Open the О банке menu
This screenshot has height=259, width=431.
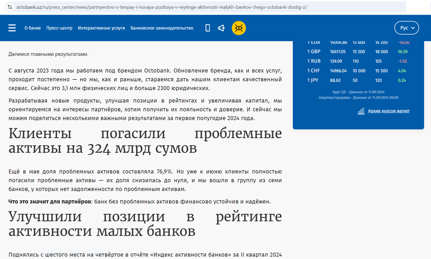(33, 28)
